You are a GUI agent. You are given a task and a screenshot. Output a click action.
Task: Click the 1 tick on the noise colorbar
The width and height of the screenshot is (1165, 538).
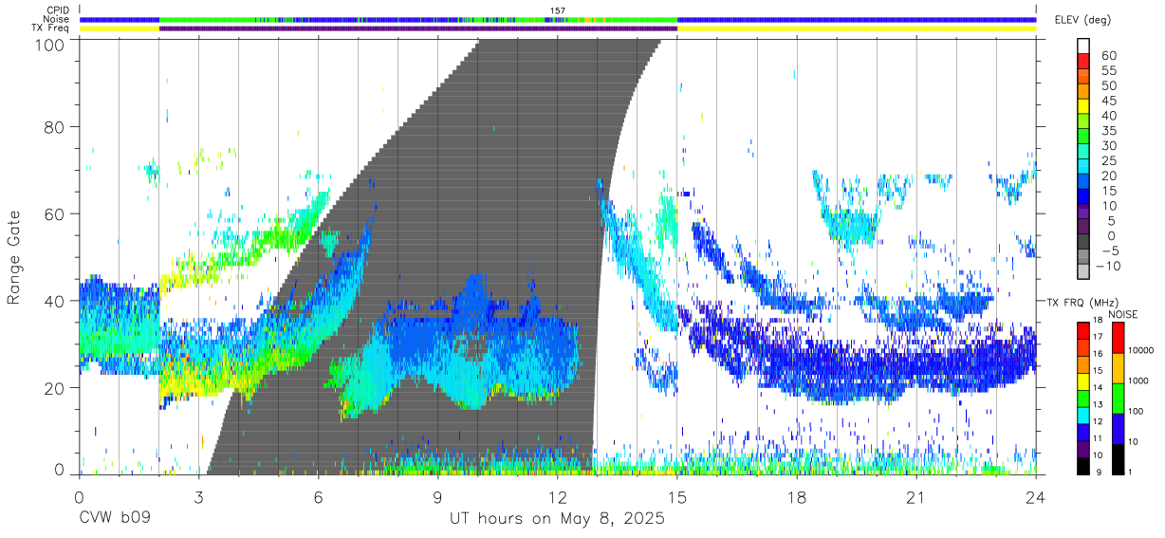coord(1132,472)
